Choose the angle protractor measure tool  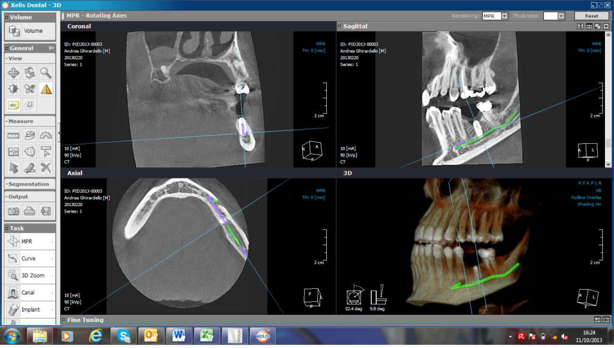click(46, 135)
